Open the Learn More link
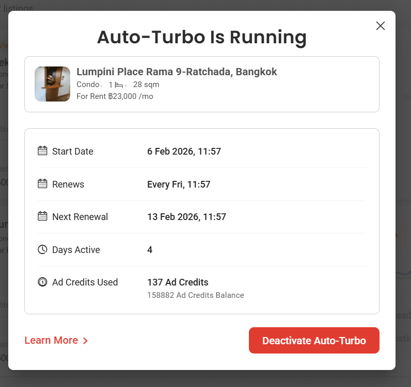This screenshot has height=387, width=411. pos(51,341)
